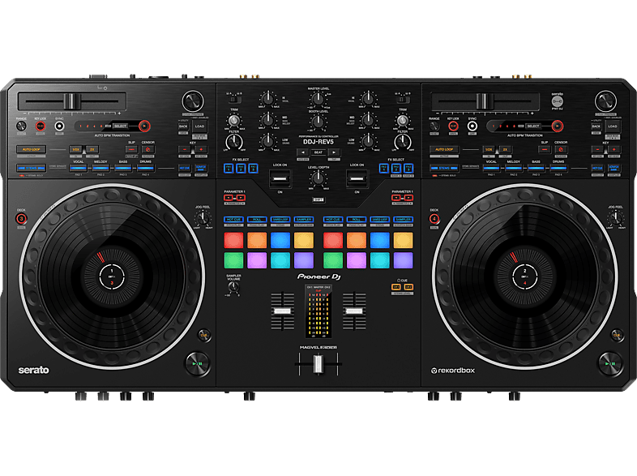The height and width of the screenshot is (476, 637).
Task: Select left pad mode ROLL
Action: [257, 220]
